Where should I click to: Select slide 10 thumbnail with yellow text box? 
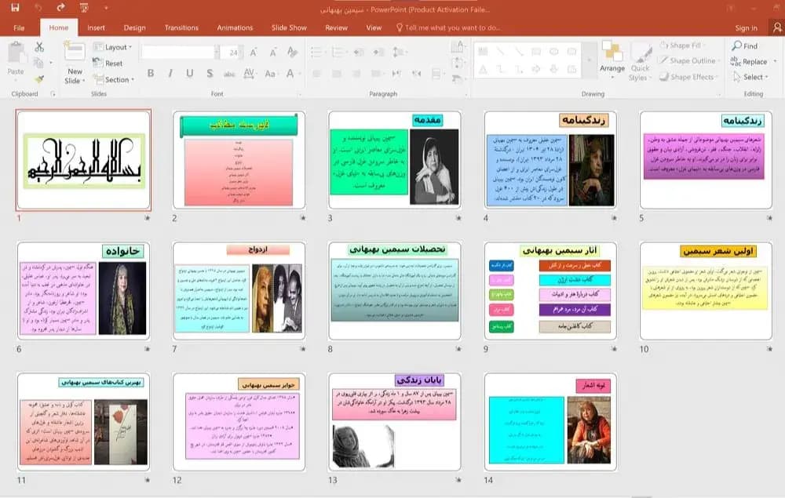(706, 290)
